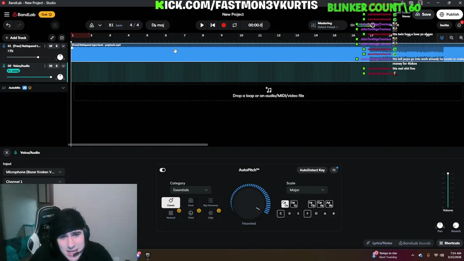Close the Voice/Audio bottom panel
This screenshot has height=261, width=464.
click(7, 153)
